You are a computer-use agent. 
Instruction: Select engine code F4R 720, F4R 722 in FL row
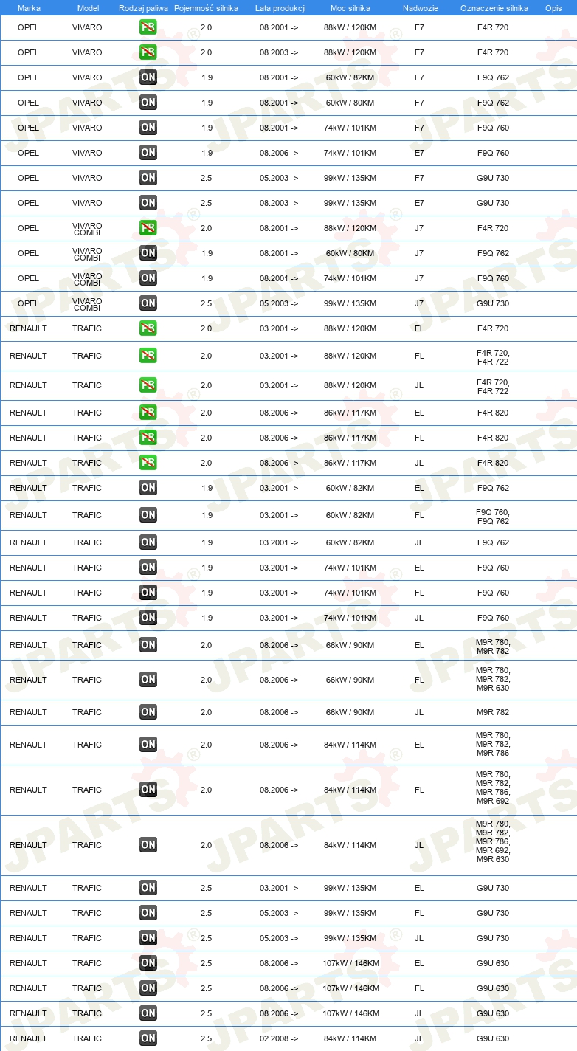pyautogui.click(x=493, y=357)
